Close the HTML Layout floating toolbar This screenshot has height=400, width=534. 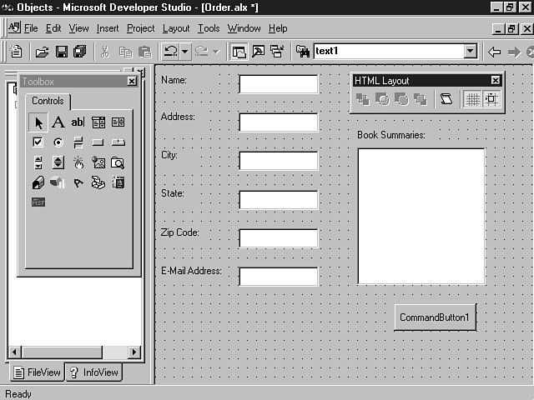point(496,81)
